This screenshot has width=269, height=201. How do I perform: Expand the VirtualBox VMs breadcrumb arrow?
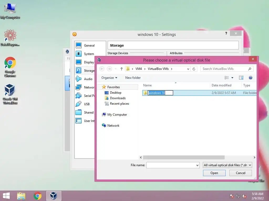pyautogui.click(x=172, y=69)
